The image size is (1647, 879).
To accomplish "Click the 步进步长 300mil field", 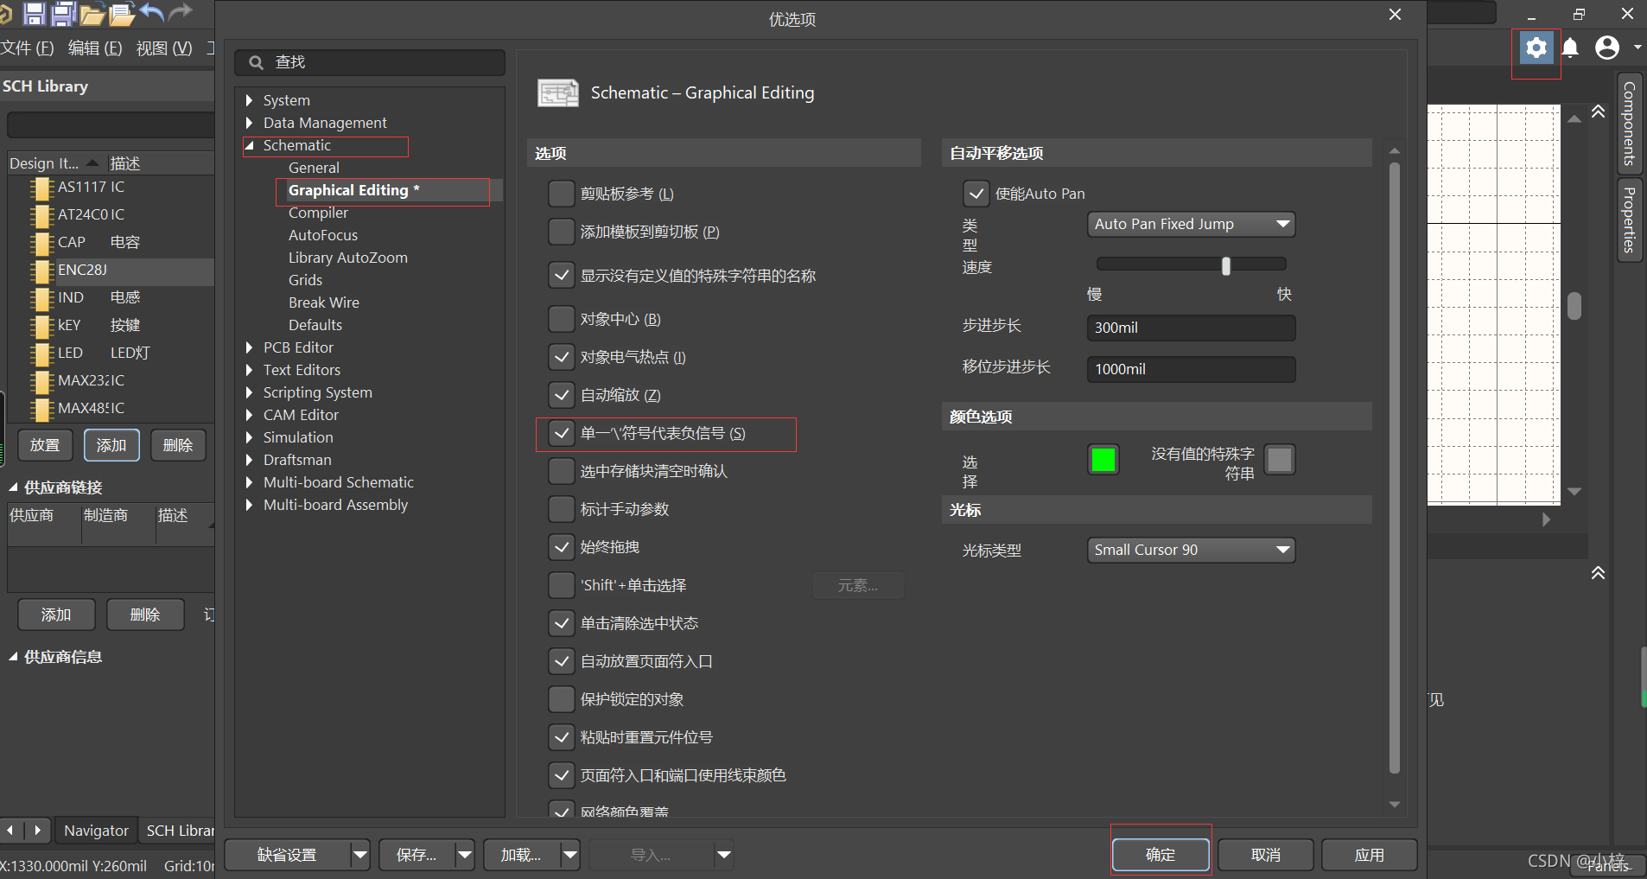I will [x=1191, y=328].
